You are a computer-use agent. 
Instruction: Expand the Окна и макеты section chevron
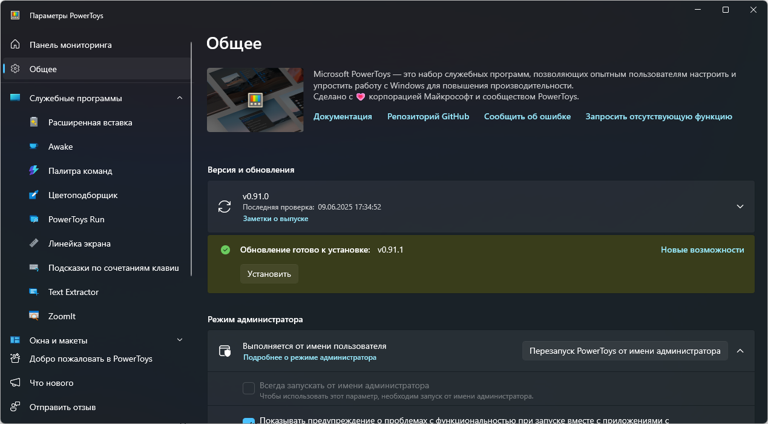click(180, 340)
